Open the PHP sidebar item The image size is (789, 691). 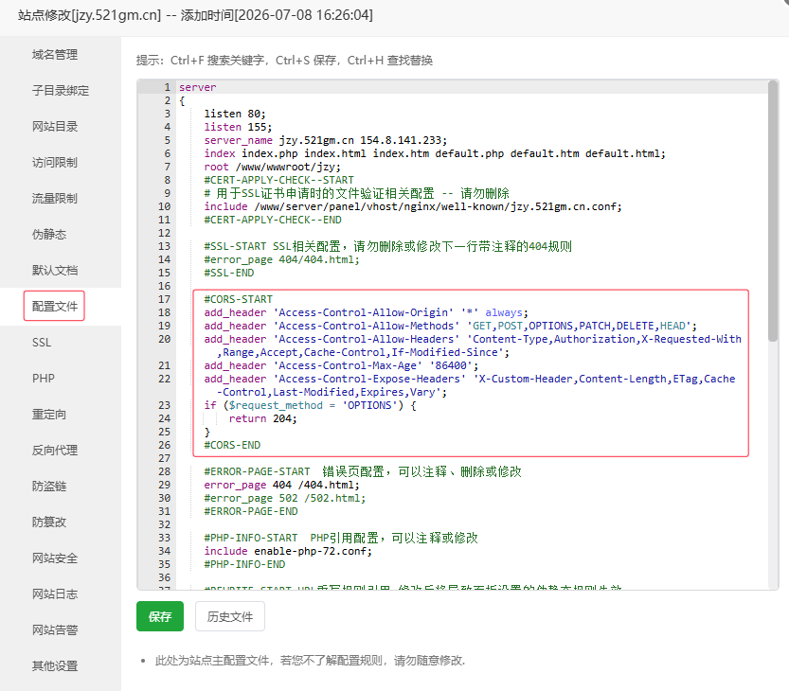(x=44, y=379)
